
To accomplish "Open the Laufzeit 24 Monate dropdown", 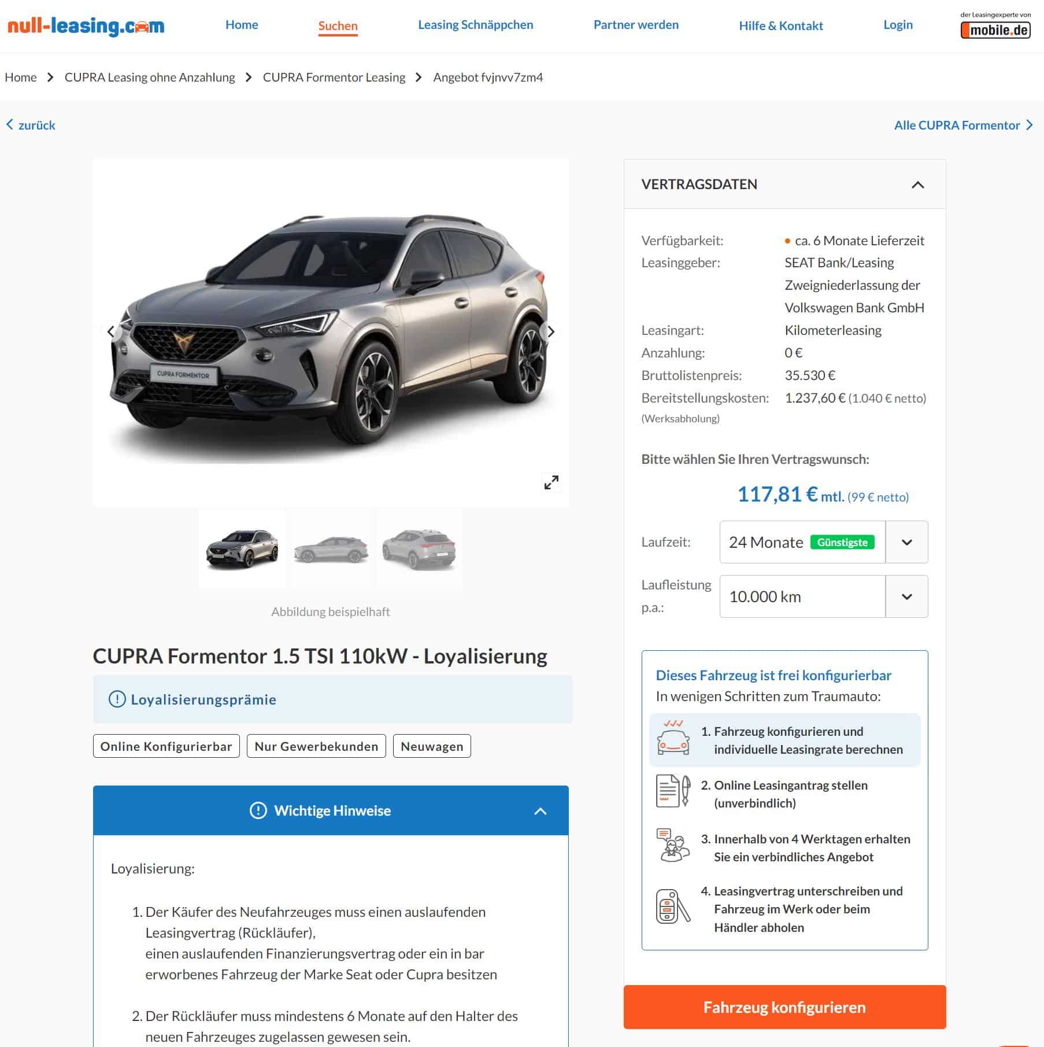I will [x=823, y=542].
